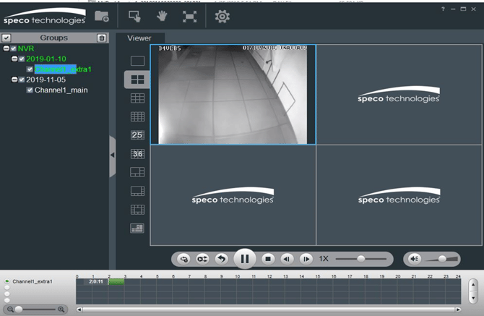This screenshot has width=484, height=316.
Task: Select the empty bottom-left viewer pane
Action: [233, 195]
